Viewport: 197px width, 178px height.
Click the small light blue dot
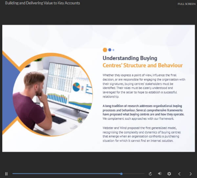114,50
